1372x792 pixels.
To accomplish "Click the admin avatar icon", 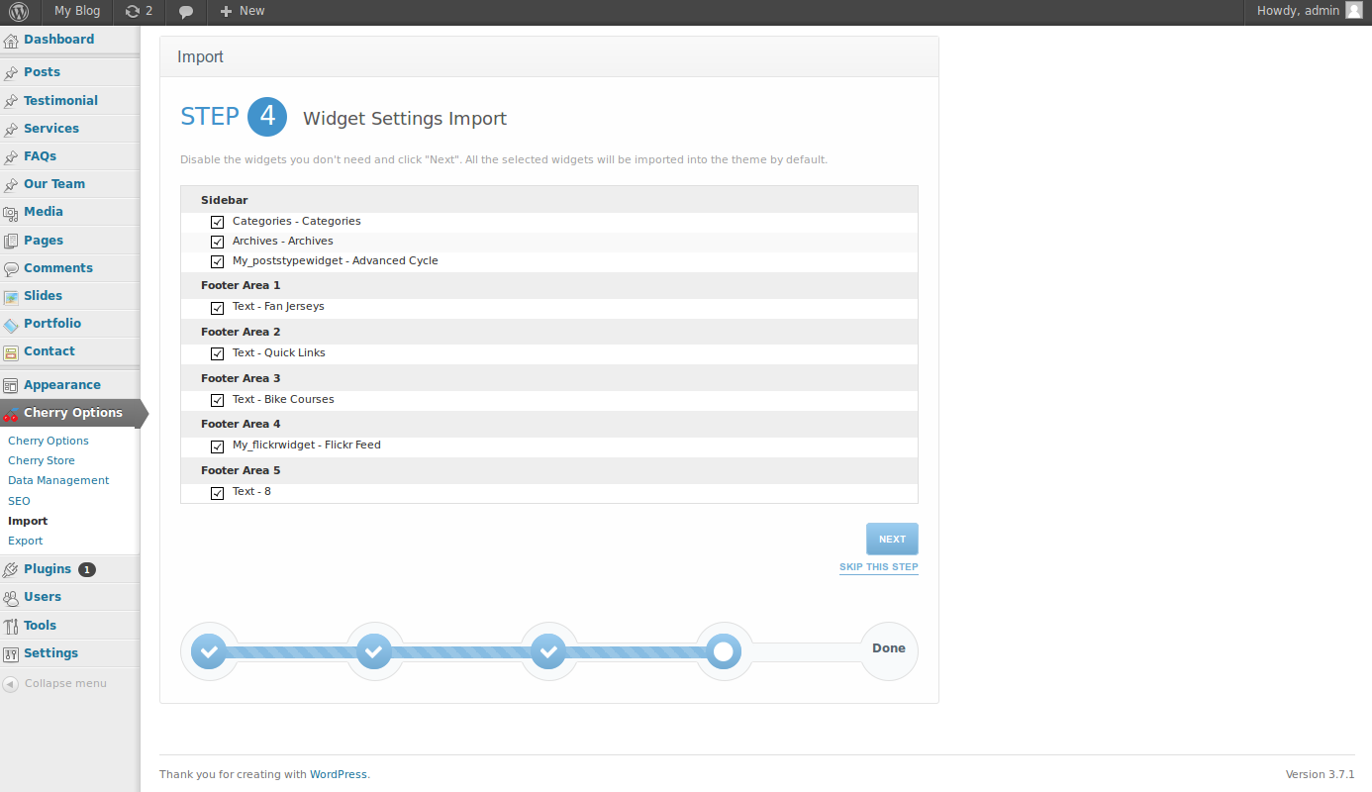I will pos(1354,11).
